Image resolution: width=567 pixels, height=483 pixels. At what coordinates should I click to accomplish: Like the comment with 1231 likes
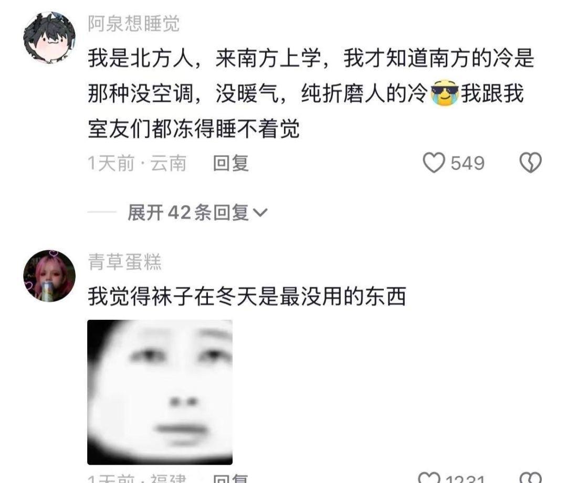[x=429, y=478]
